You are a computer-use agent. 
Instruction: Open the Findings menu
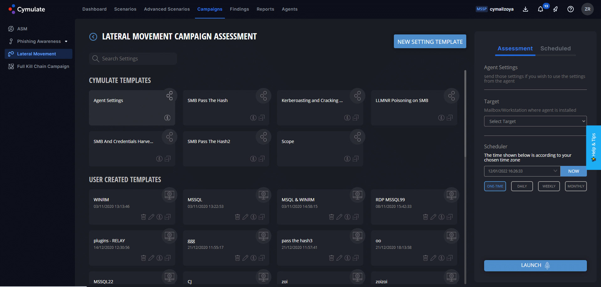[x=239, y=9]
